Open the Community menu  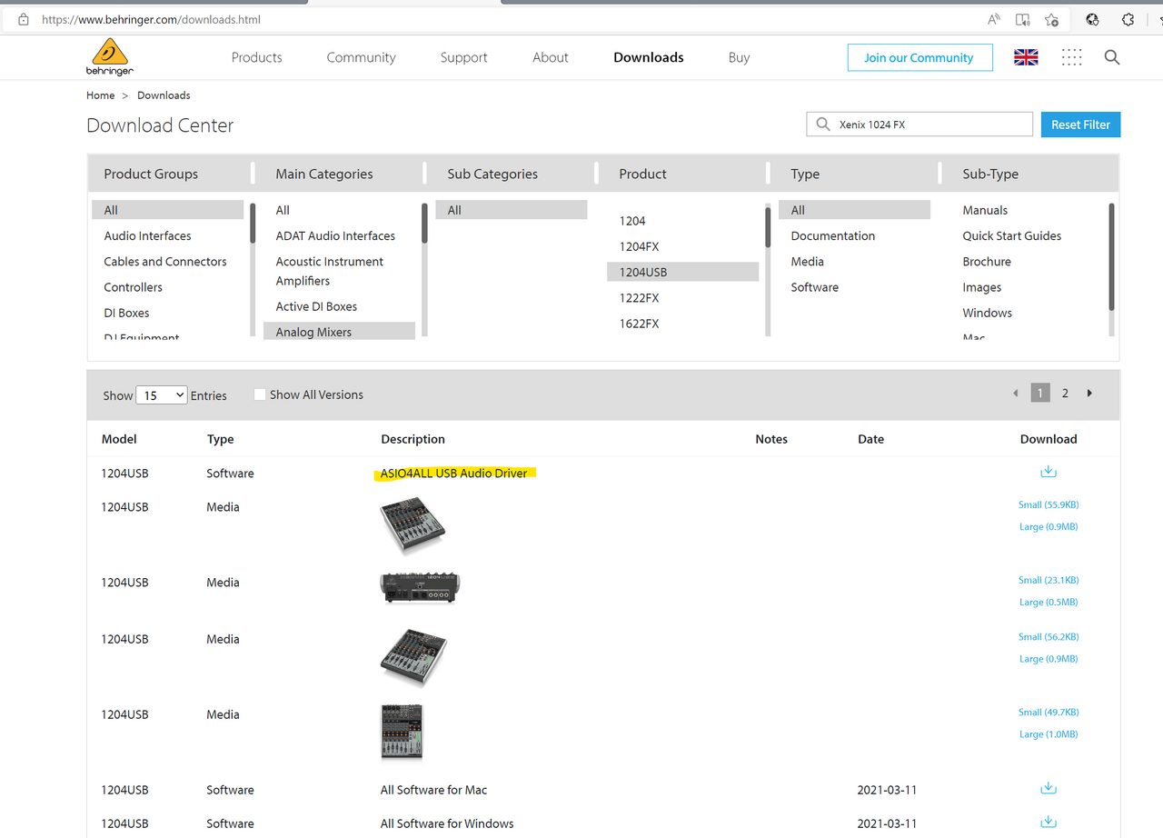(x=361, y=57)
